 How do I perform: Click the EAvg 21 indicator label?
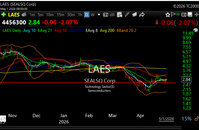point(45,30)
